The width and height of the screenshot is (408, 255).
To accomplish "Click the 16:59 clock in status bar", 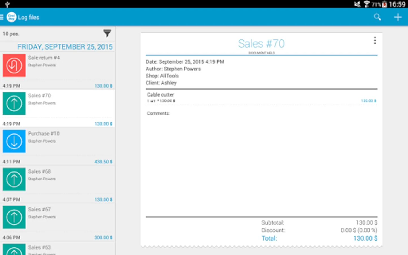I will coord(397,4).
